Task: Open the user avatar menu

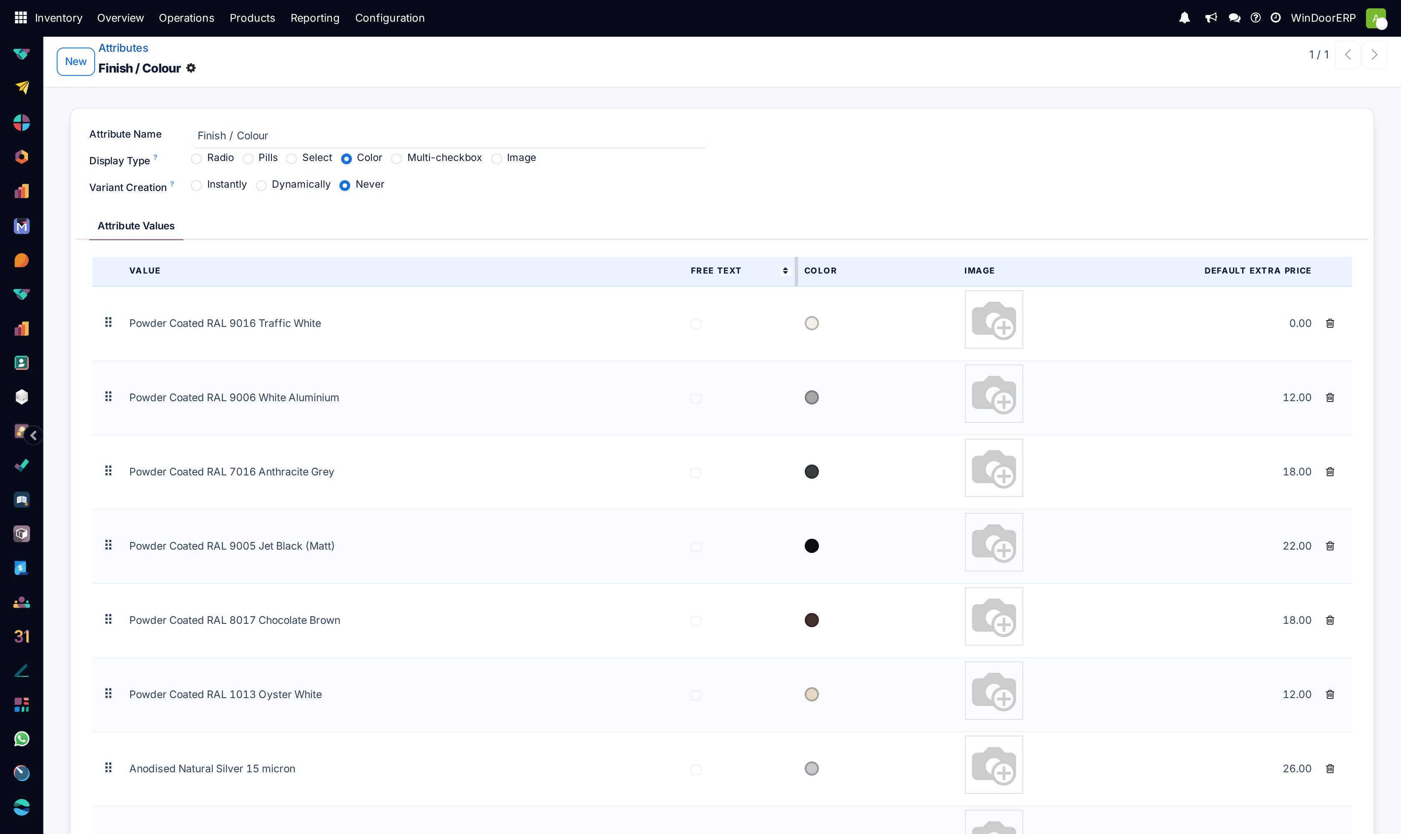Action: 1376,18
